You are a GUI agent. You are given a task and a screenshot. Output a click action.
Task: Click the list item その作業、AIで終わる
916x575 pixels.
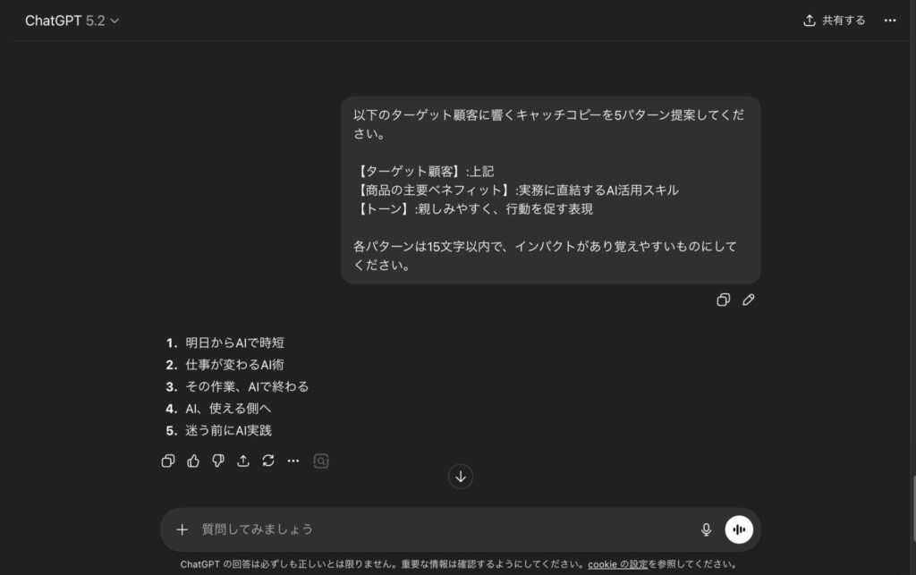[x=246, y=386]
